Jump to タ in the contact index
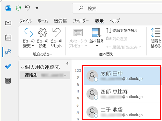 (x=78, y=99)
